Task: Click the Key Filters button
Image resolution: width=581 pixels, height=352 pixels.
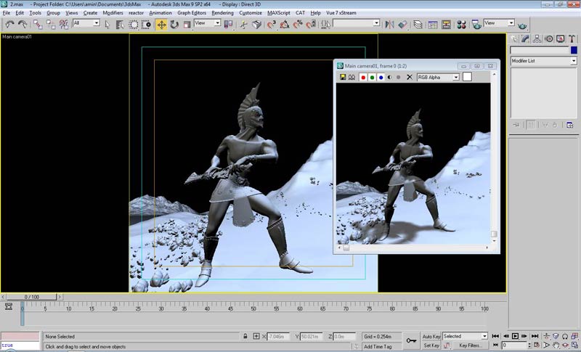Action: click(471, 346)
